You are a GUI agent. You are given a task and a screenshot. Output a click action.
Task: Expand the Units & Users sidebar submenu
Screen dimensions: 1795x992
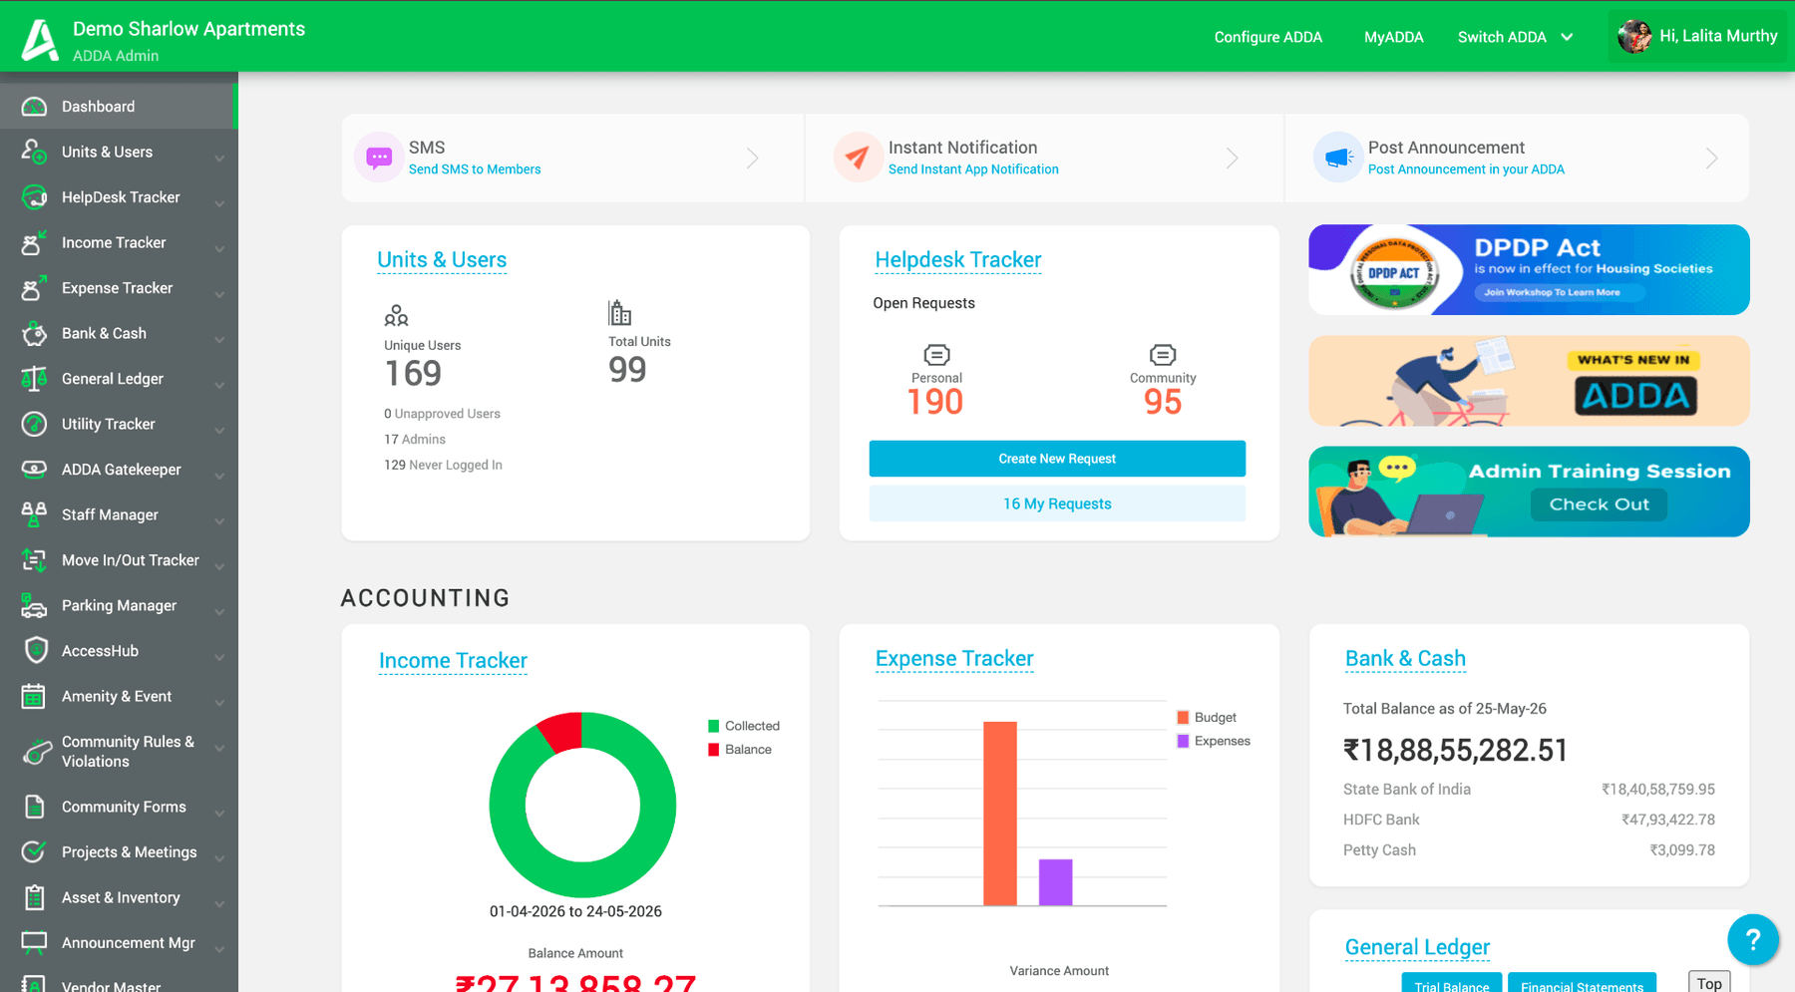[x=219, y=158]
